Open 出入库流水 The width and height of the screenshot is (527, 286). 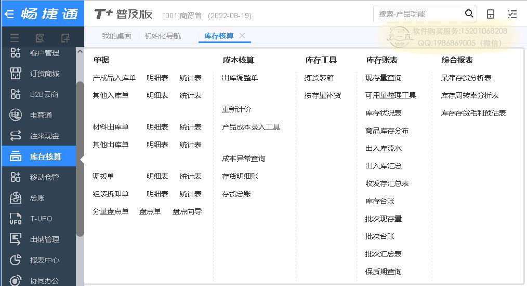pyautogui.click(x=384, y=148)
